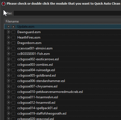
Task: Expand the Dawnguard.esm tree node
Action: coord(8,32)
